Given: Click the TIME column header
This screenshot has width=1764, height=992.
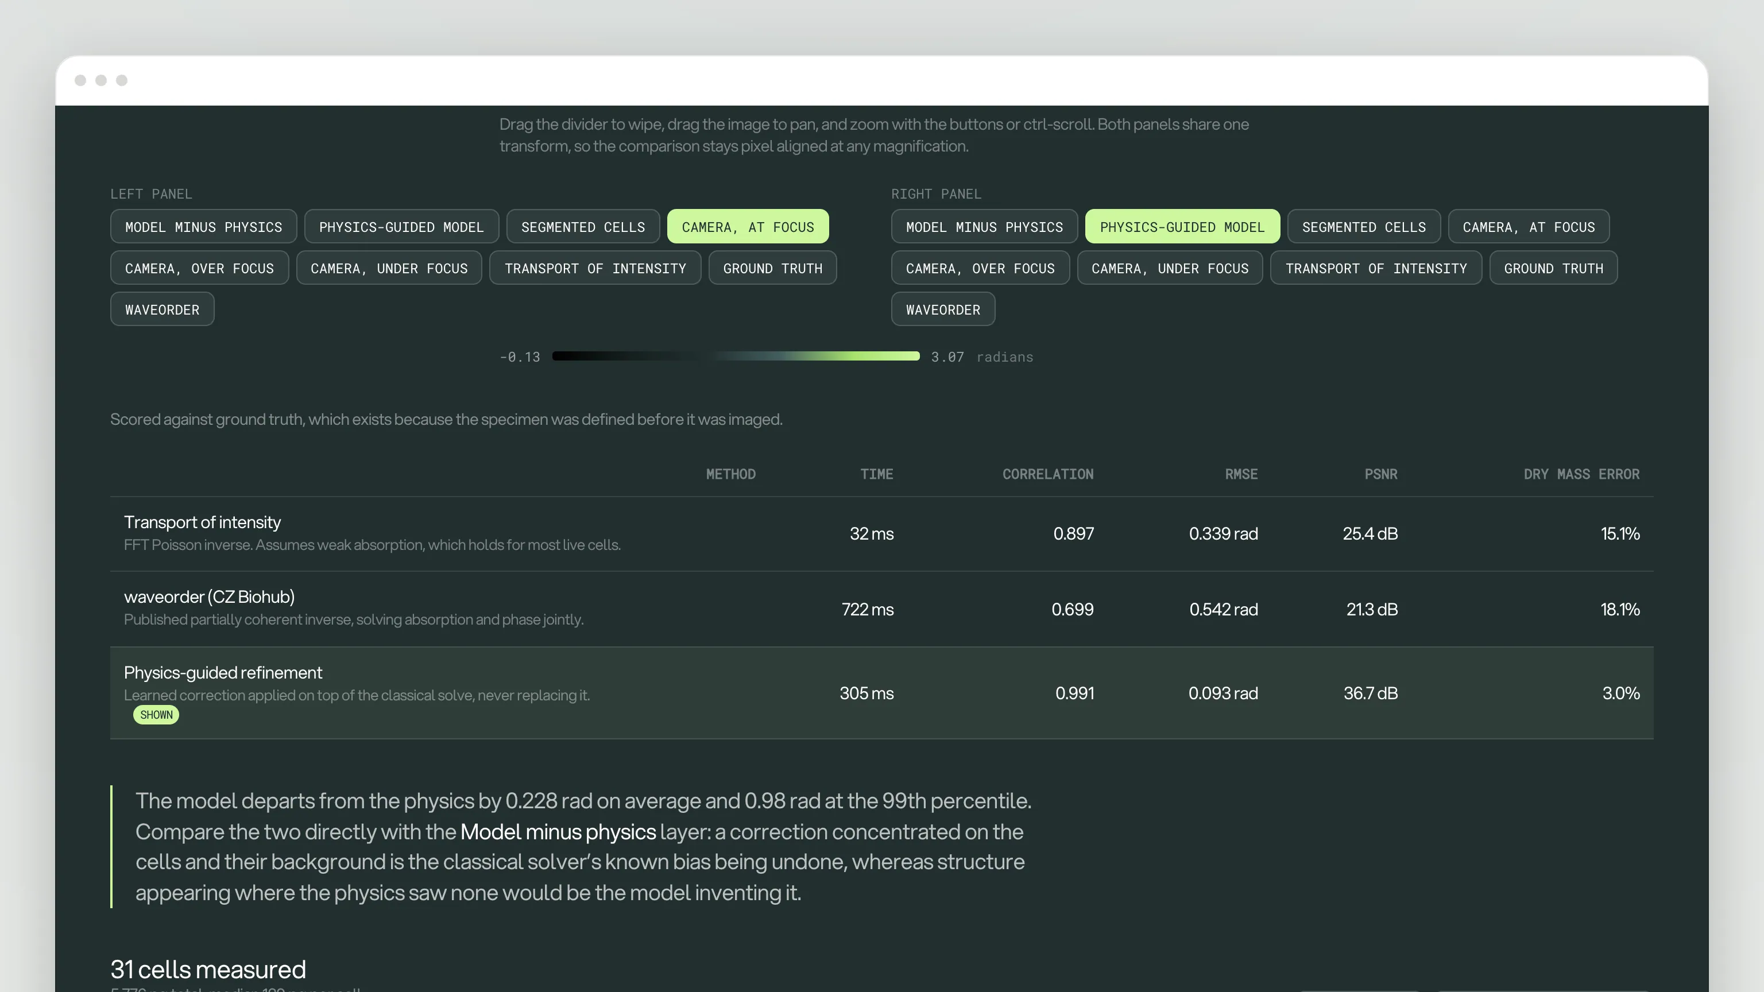Looking at the screenshot, I should click(x=876, y=474).
